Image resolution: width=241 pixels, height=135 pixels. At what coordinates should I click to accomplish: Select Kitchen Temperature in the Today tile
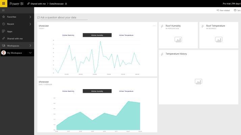(126, 35)
